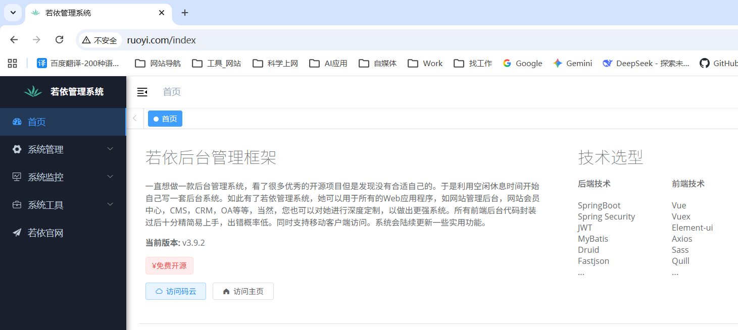Open the 若依官网 sidebar link
The width and height of the screenshot is (738, 330).
click(63, 233)
